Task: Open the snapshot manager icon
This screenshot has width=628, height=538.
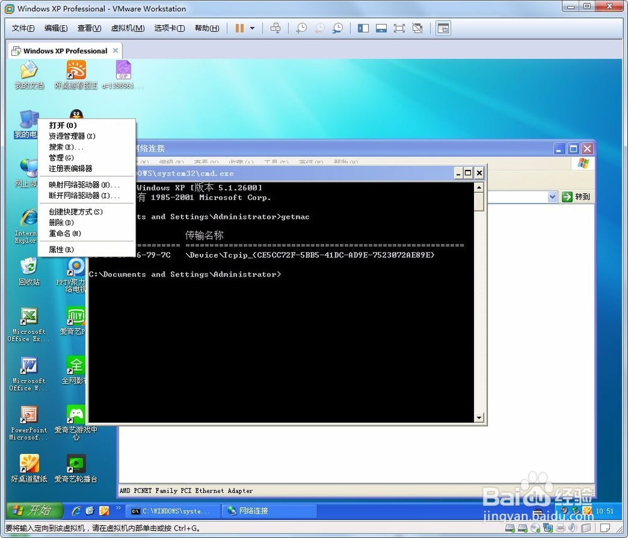Action: [338, 28]
